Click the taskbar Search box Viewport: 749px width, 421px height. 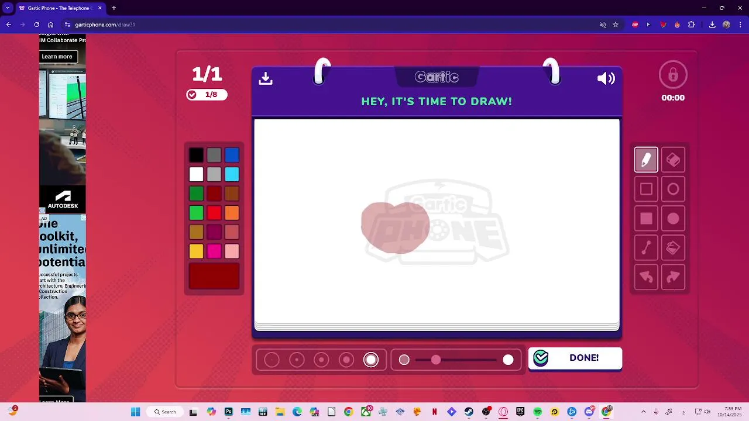165,412
